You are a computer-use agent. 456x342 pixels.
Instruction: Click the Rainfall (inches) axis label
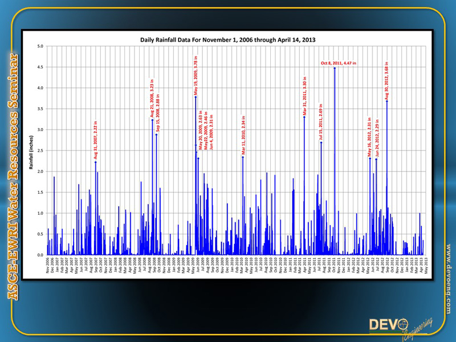[x=30, y=150]
